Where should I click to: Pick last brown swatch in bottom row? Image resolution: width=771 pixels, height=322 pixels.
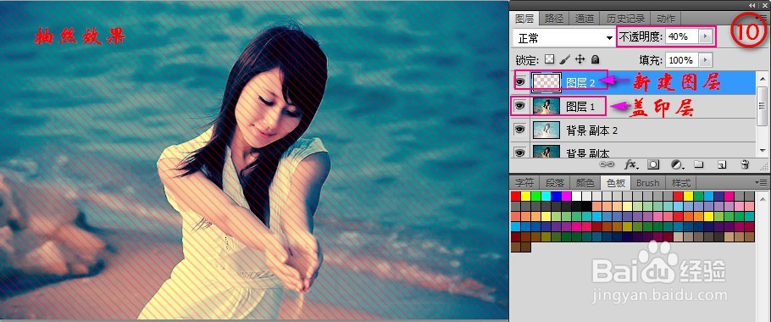click(525, 247)
